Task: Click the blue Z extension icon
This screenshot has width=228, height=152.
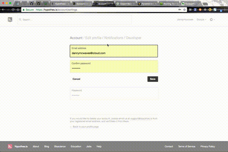Action: pyautogui.click(x=195, y=9)
